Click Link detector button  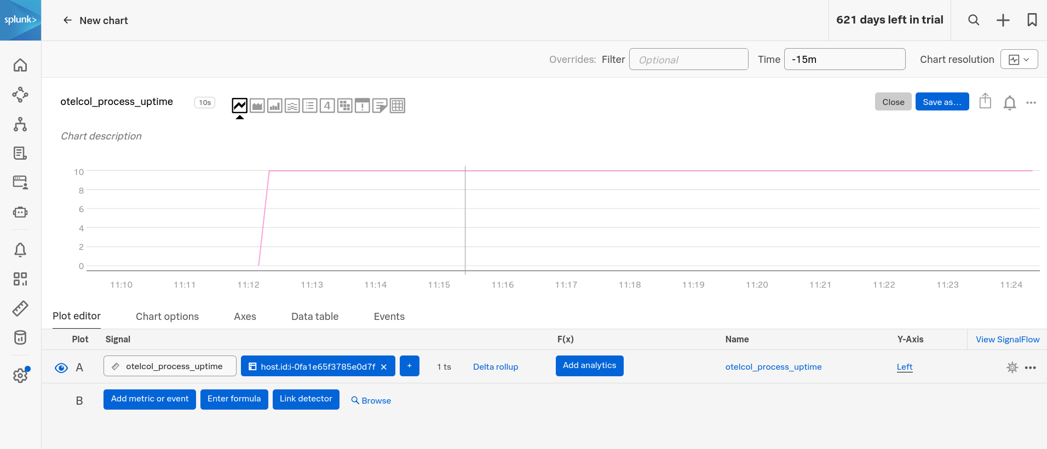click(306, 399)
